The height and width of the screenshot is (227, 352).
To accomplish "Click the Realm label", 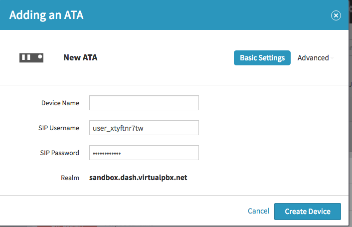I will tap(70, 178).
